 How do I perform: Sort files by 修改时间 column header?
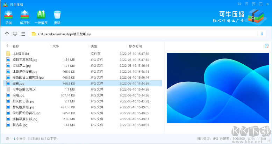135,46
